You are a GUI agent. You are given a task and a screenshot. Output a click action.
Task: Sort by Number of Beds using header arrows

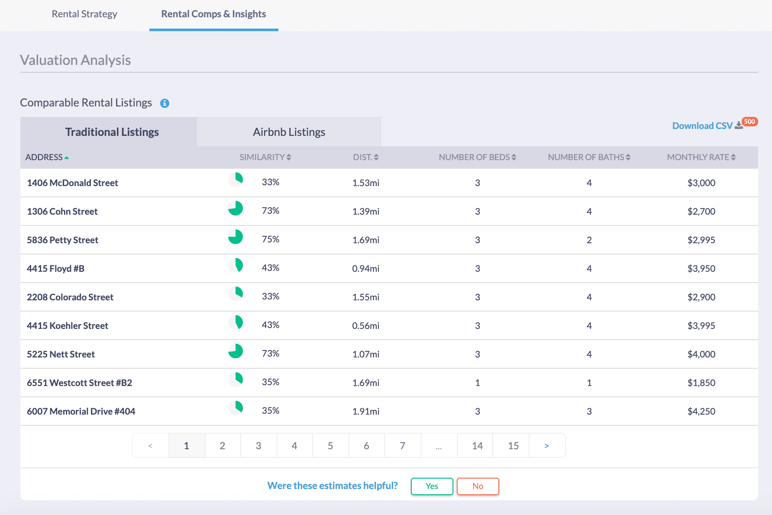click(x=514, y=157)
